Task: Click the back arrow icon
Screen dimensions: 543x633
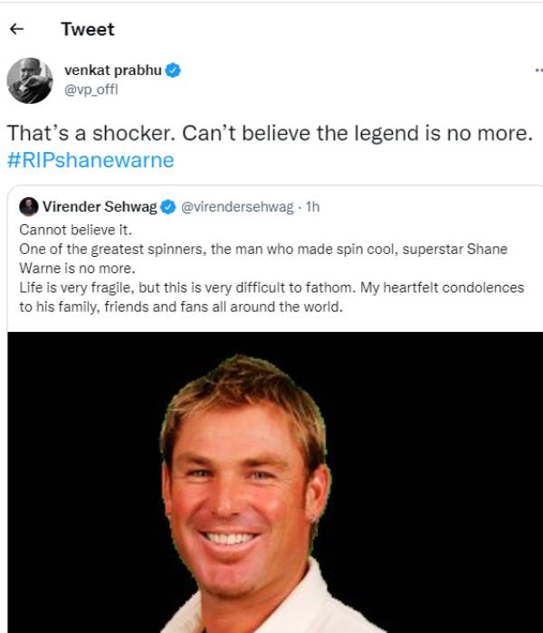Action: pyautogui.click(x=15, y=30)
